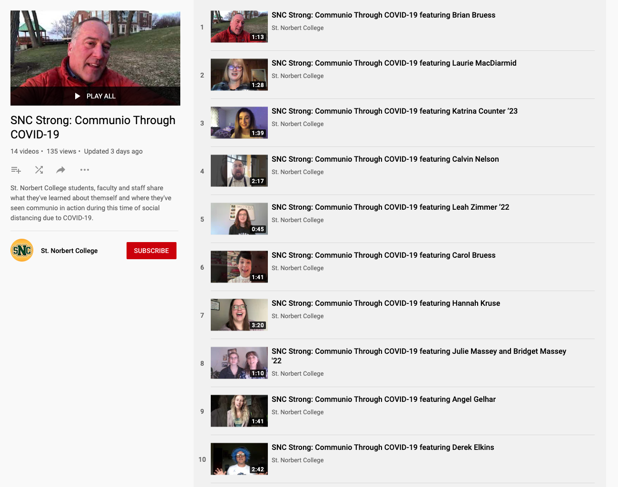Image resolution: width=618 pixels, height=487 pixels.
Task: Click the Save playlist icon
Action: (x=16, y=170)
